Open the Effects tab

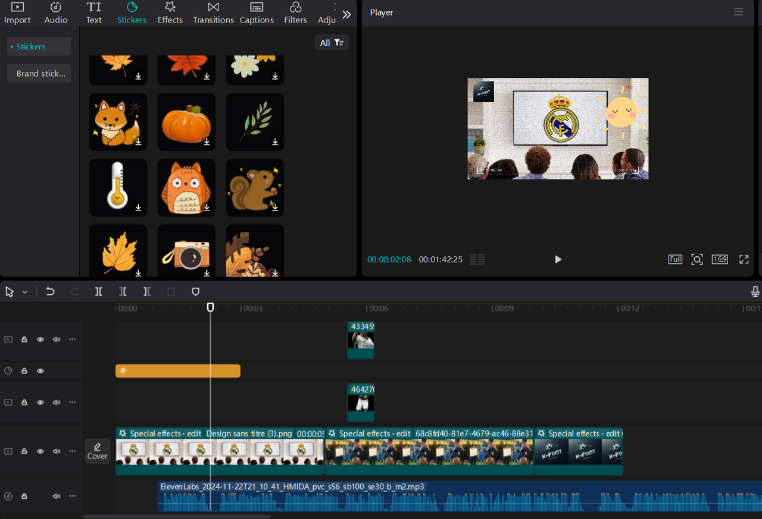point(170,13)
